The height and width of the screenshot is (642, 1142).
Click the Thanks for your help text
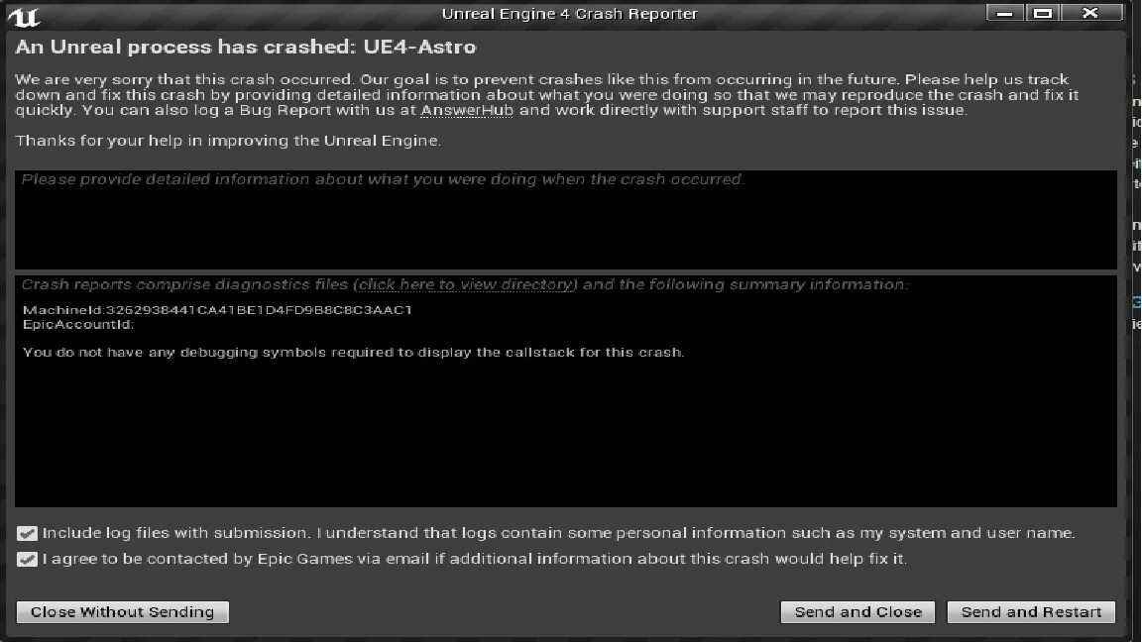[x=228, y=141]
